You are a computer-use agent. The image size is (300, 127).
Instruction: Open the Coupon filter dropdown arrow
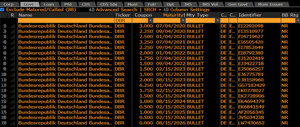[x=151, y=20]
